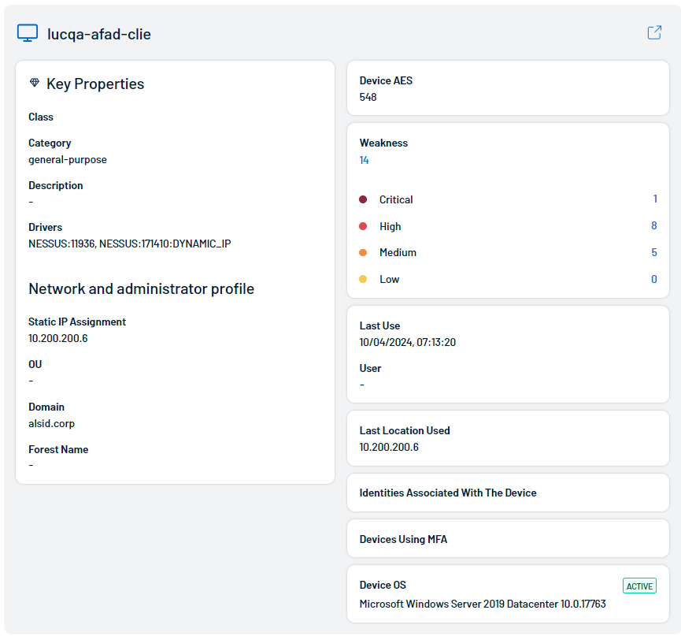Click the yellow Low severity dot
The height and width of the screenshot is (636, 681).
click(x=363, y=279)
